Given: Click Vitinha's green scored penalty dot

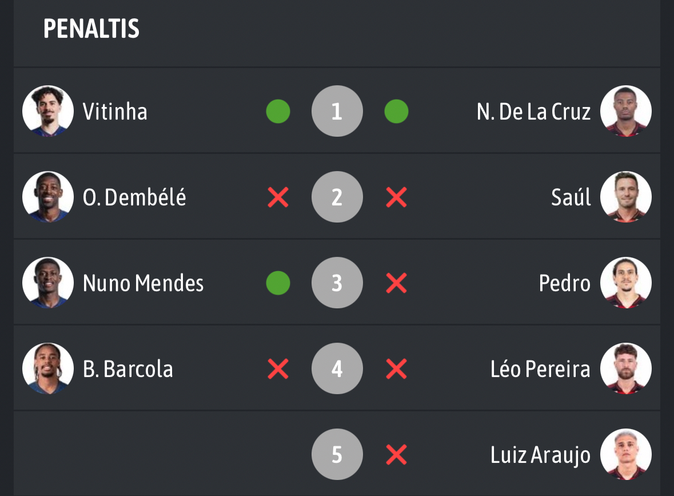Looking at the screenshot, I should click(x=278, y=112).
